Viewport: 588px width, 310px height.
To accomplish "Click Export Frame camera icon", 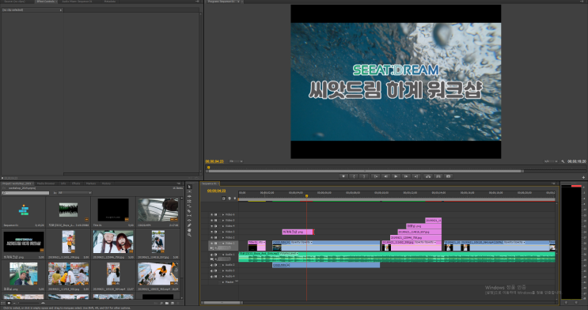I will (448, 176).
